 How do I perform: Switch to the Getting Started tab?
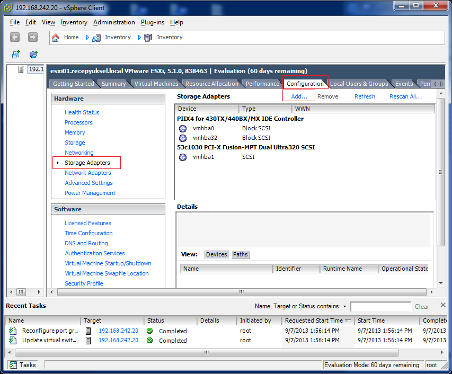click(x=74, y=84)
